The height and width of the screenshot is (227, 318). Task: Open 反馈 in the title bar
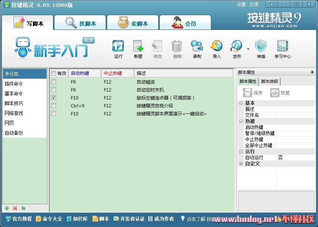(254, 4)
